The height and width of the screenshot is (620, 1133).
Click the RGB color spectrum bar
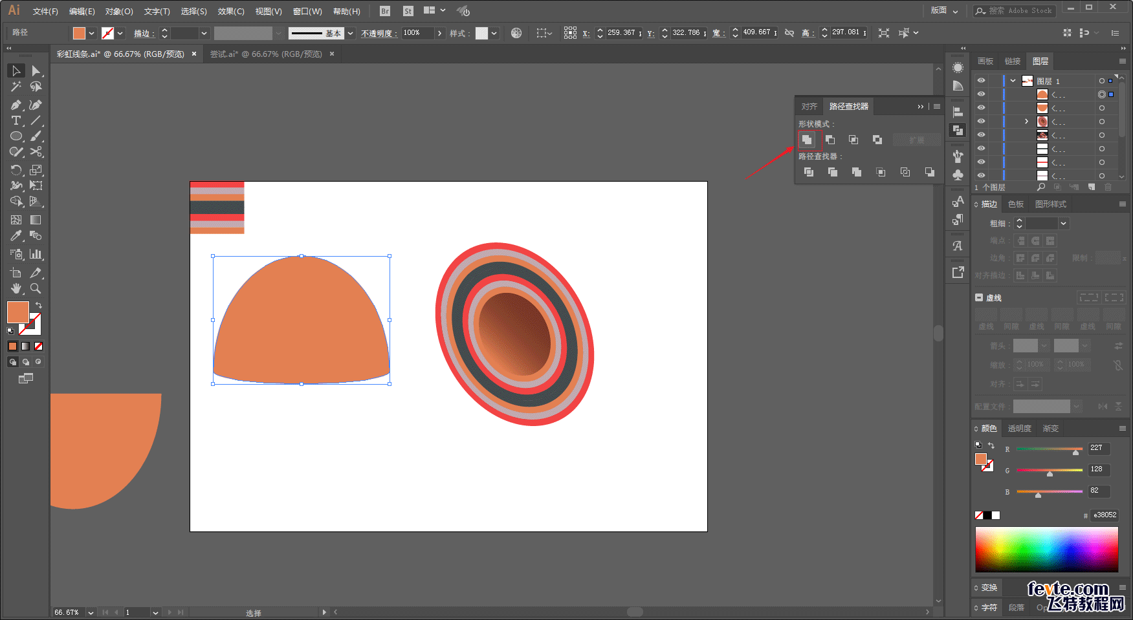(x=1046, y=549)
